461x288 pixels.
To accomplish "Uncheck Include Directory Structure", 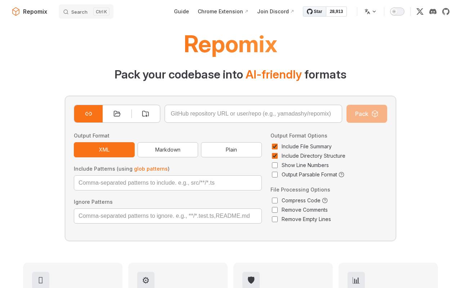I will (275, 156).
